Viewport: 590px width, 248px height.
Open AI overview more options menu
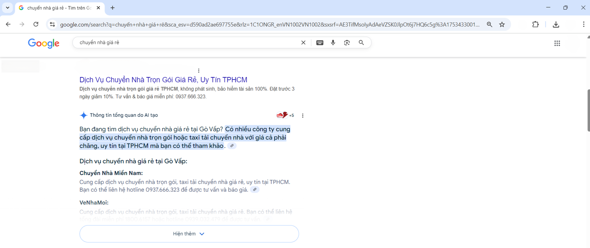303,116
